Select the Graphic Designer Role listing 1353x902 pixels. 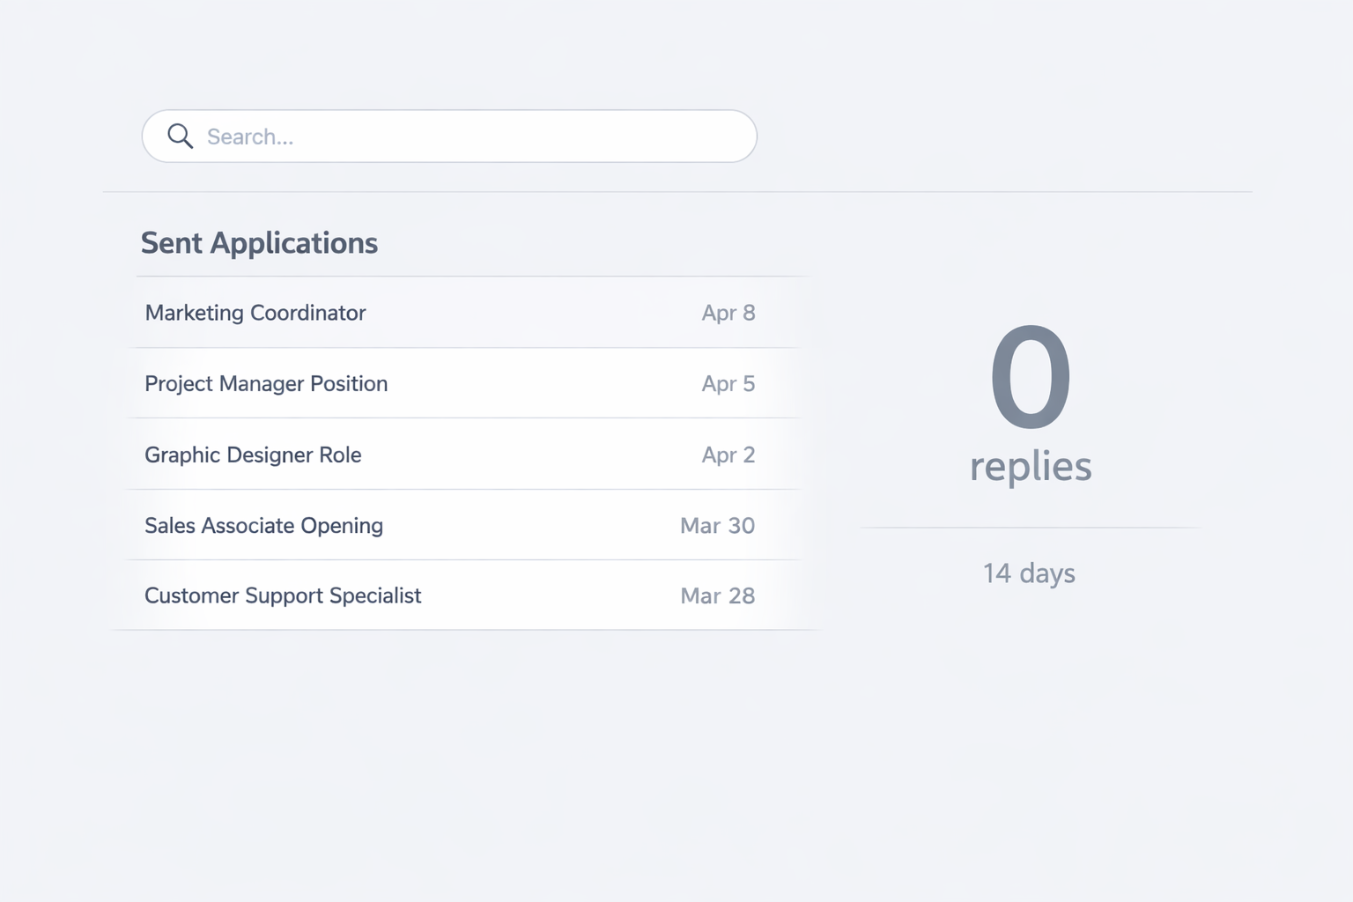coord(253,455)
